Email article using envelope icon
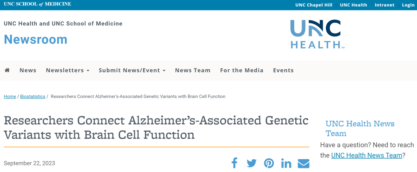 [x=303, y=163]
